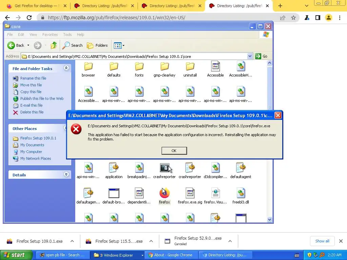
Task: Click the Explorer Back button
Action: [x=16, y=45]
